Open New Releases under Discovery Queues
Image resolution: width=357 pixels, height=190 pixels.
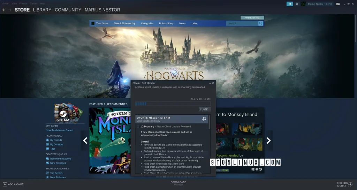tap(58, 163)
